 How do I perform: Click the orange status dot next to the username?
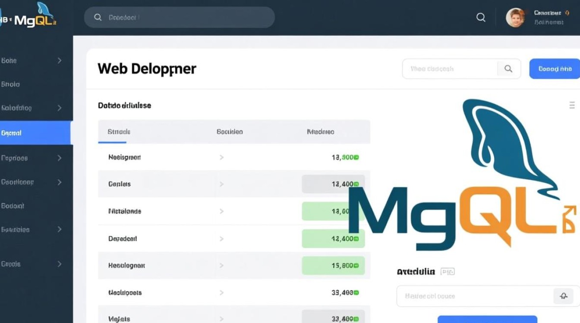567,13
